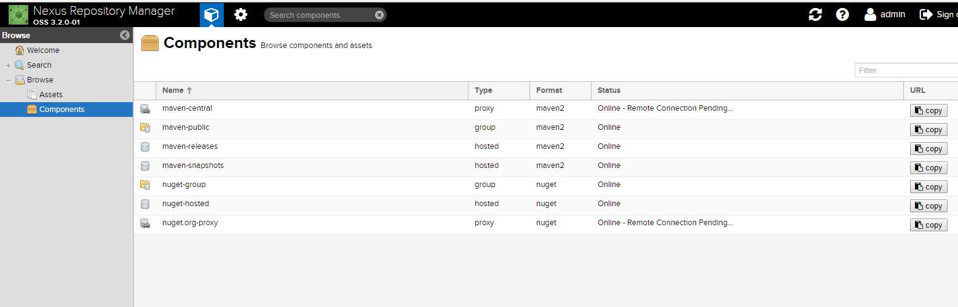The image size is (958, 307).
Task: Focus the Filter text field
Action: (x=906, y=70)
